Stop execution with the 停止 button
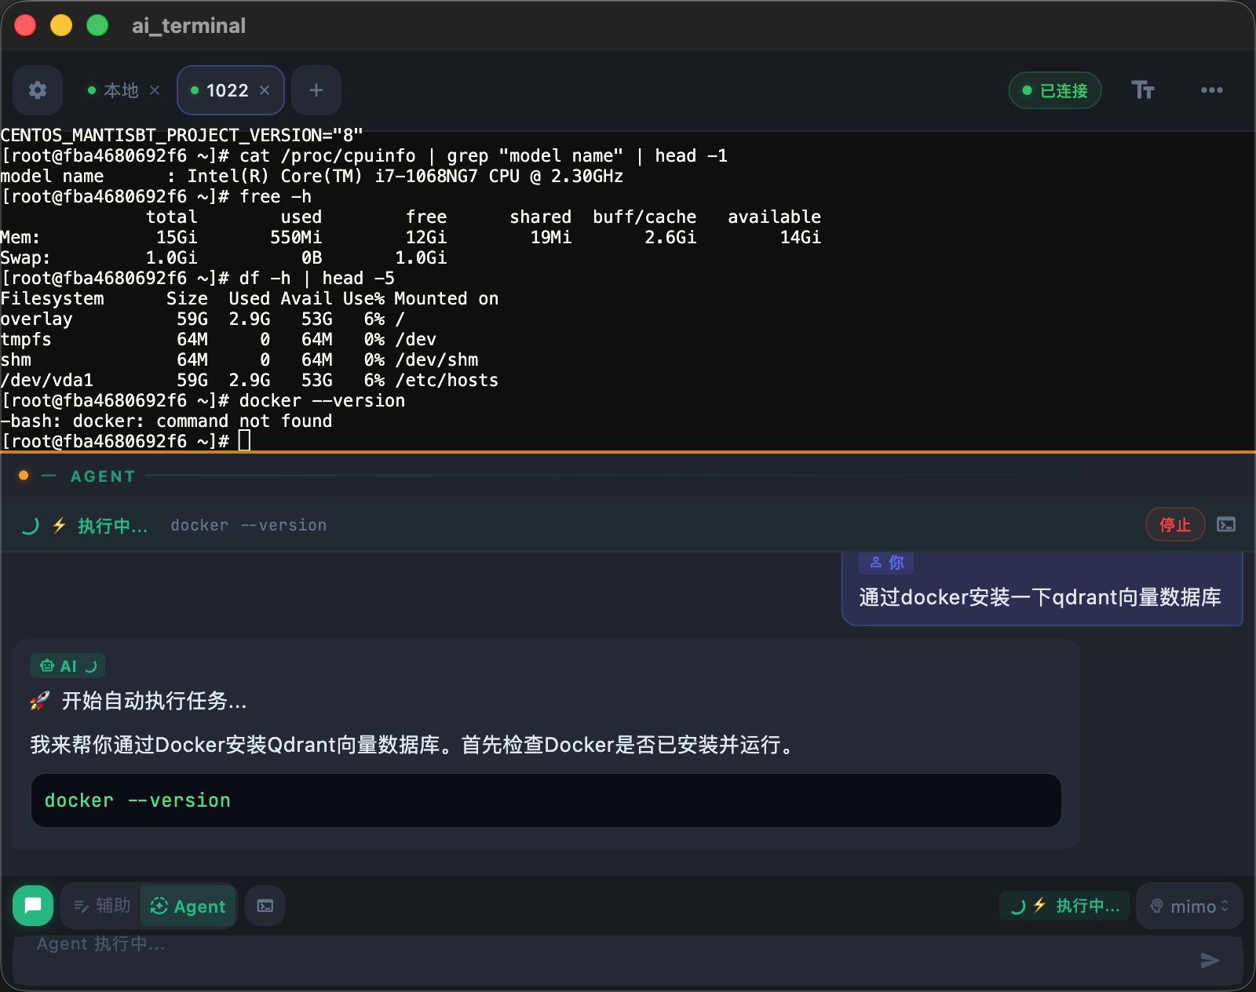Screen dimensions: 1256x992 [1175, 524]
